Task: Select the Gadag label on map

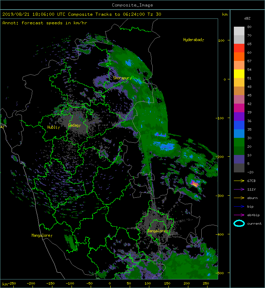Action: tap(74, 125)
